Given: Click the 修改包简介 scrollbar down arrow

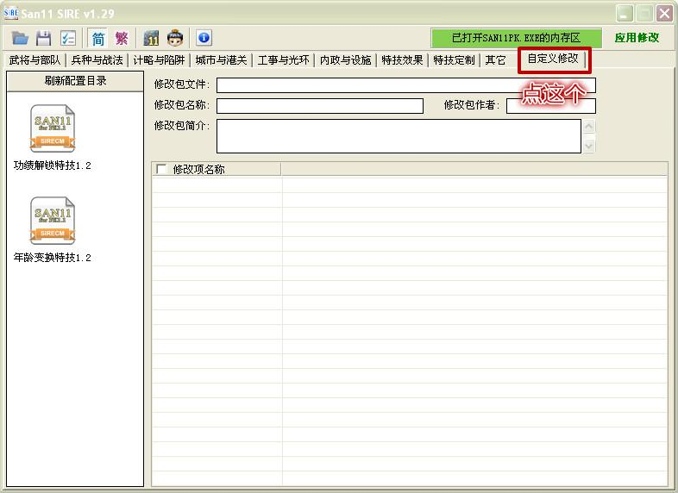Looking at the screenshot, I should pyautogui.click(x=589, y=146).
